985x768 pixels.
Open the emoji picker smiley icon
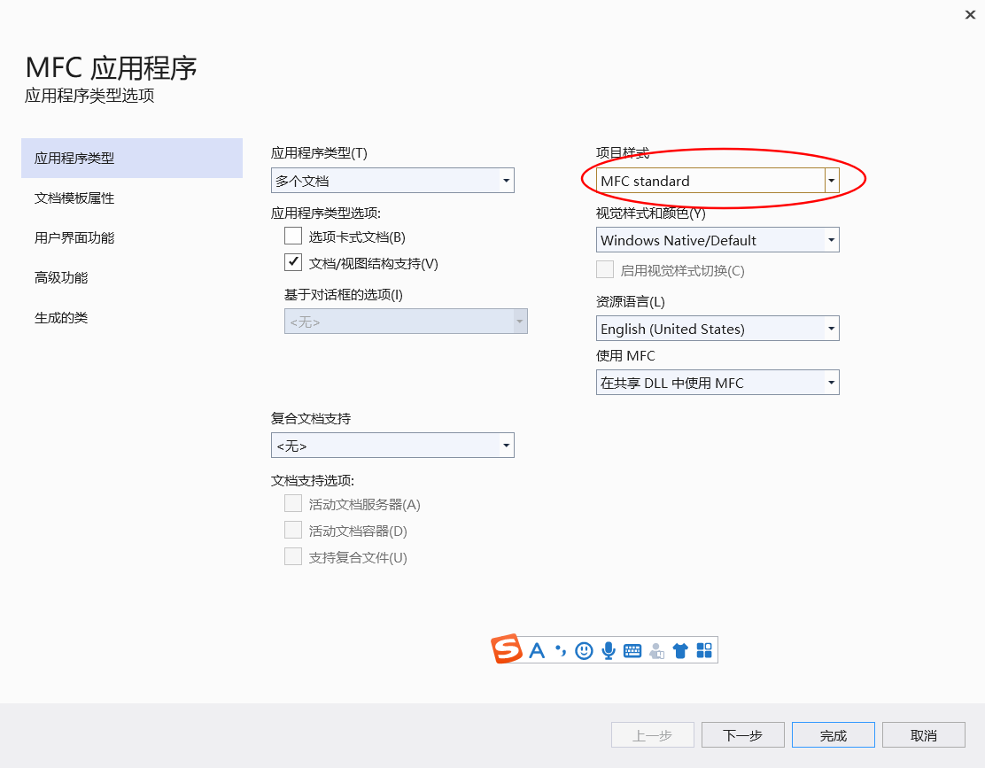583,649
